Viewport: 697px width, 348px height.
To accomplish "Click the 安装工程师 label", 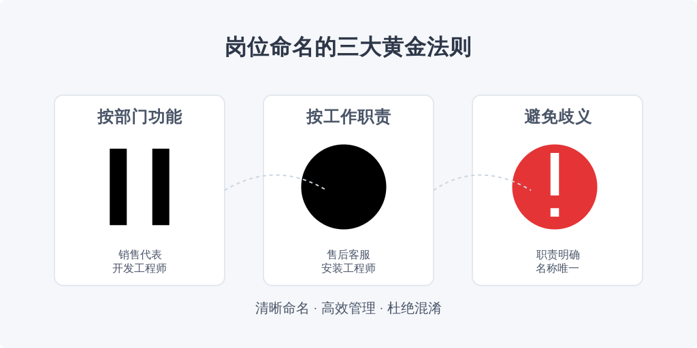I will (x=348, y=268).
